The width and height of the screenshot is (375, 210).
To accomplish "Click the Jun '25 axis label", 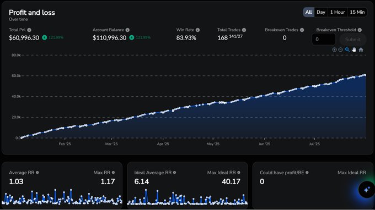I will tap(264, 144).
